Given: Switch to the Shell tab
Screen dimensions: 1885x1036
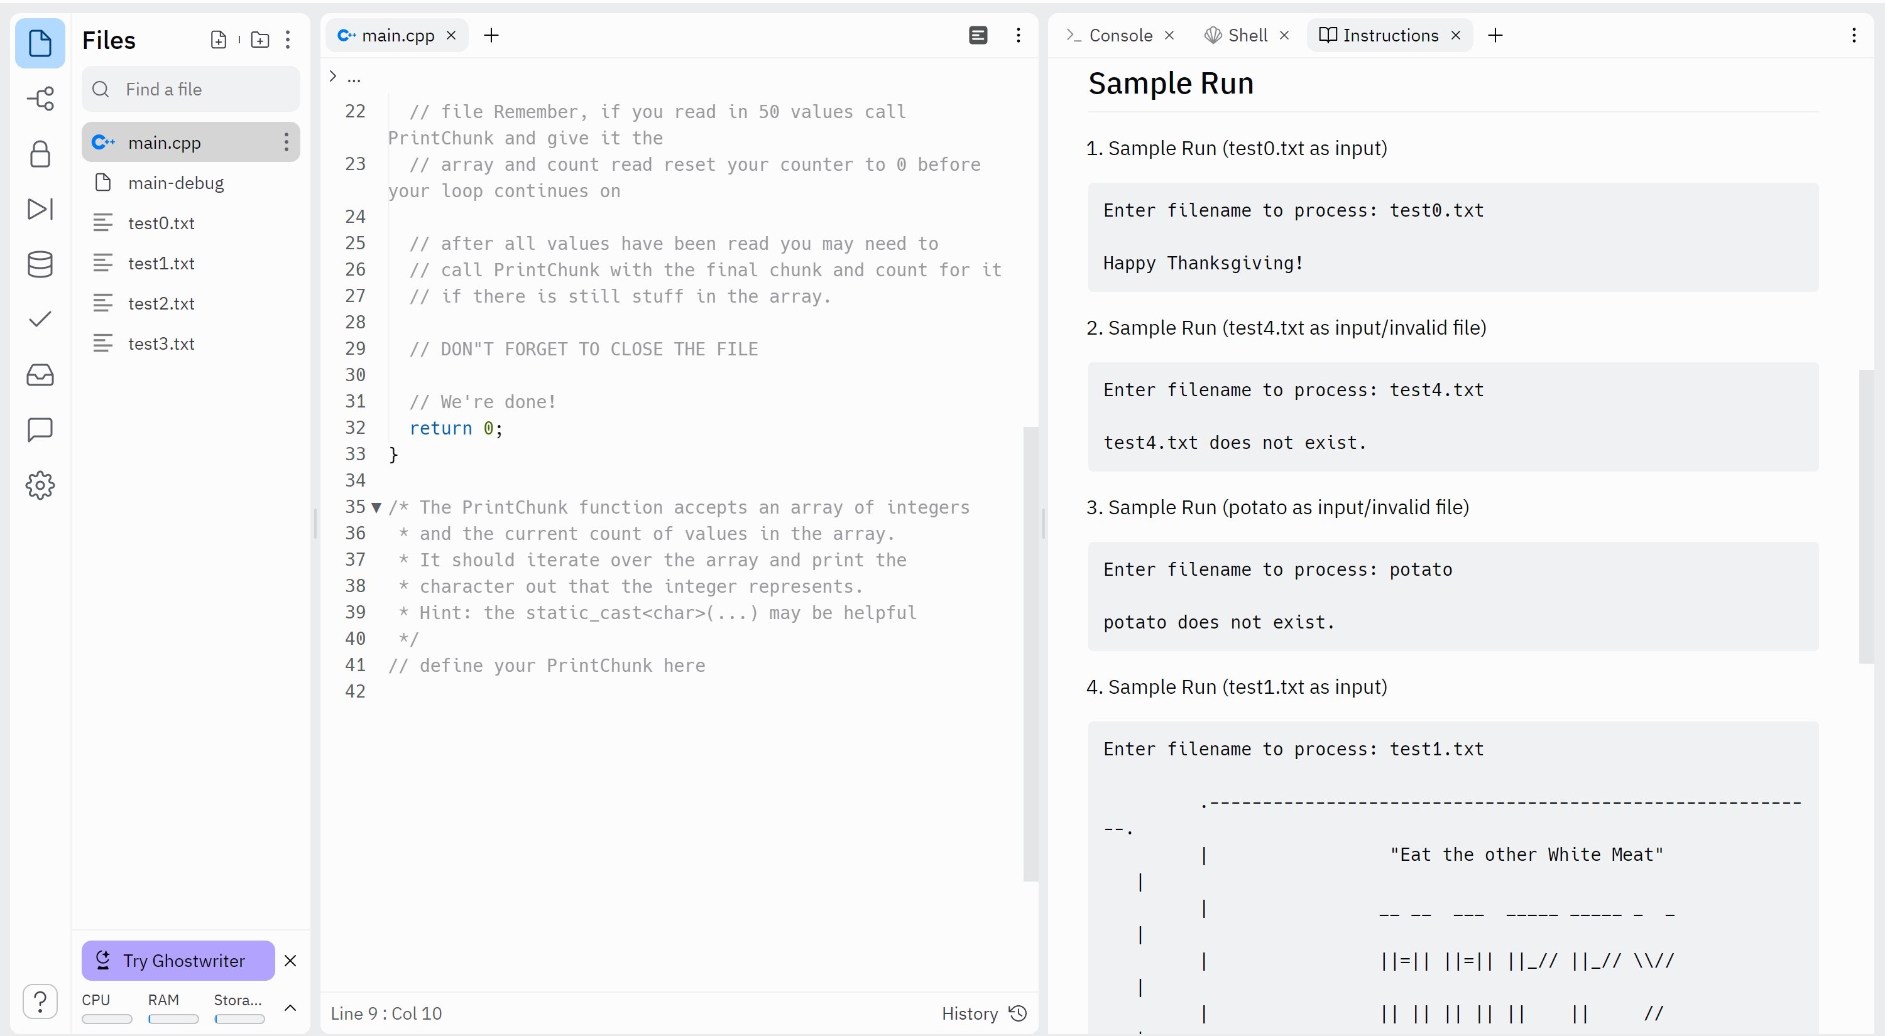Looking at the screenshot, I should tap(1247, 35).
